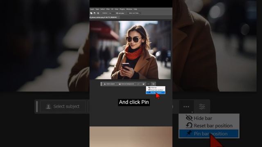Click the Add to selection icon
This screenshot has width=262, height=147.
coord(91,13)
